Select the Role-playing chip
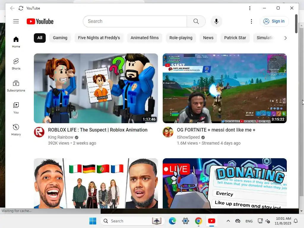Viewport: 304px width, 228px height. pyautogui.click(x=181, y=38)
